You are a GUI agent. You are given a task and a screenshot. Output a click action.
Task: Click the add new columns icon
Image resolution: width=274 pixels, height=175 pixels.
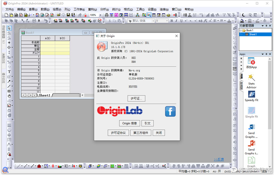pos(175,15)
